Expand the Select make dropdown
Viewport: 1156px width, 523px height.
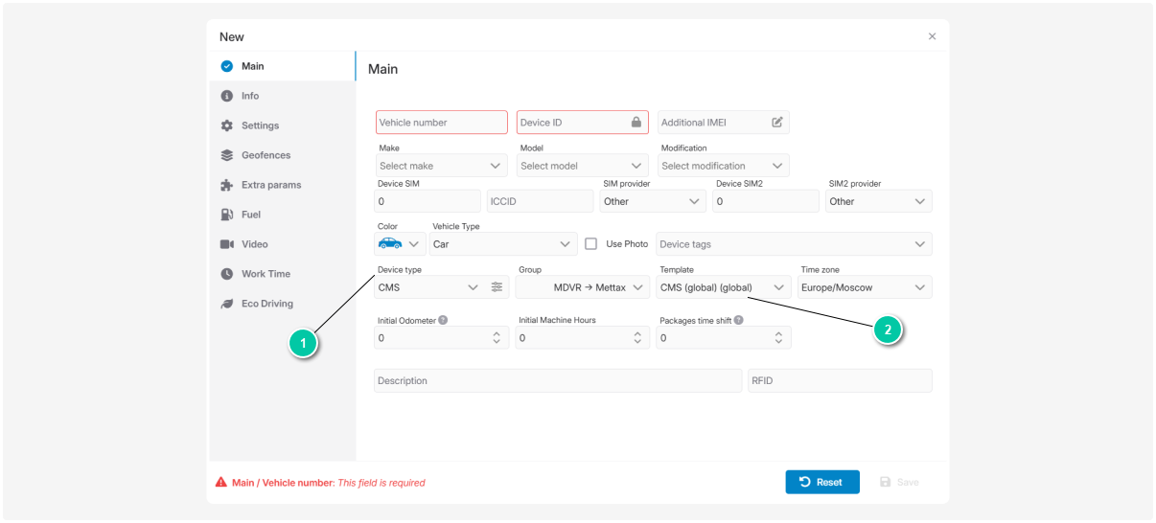click(x=441, y=166)
